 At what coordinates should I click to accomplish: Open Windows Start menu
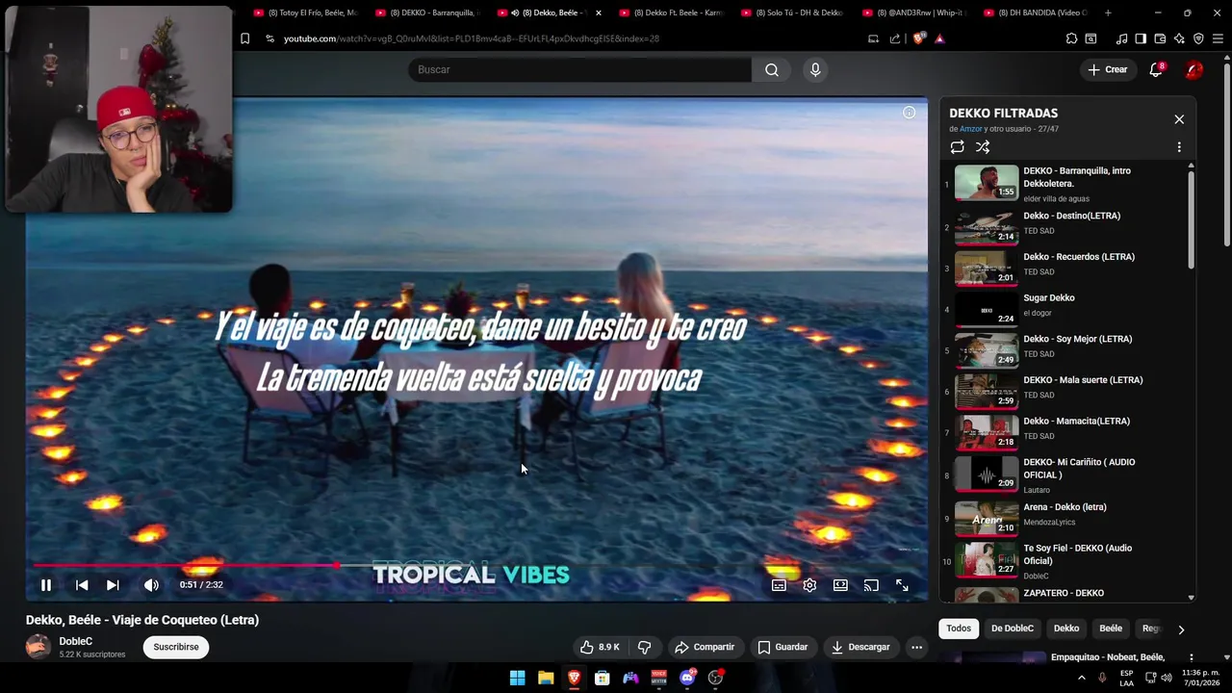pos(517,678)
